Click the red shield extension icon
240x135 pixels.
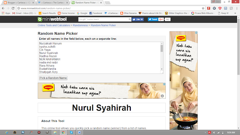220,8
